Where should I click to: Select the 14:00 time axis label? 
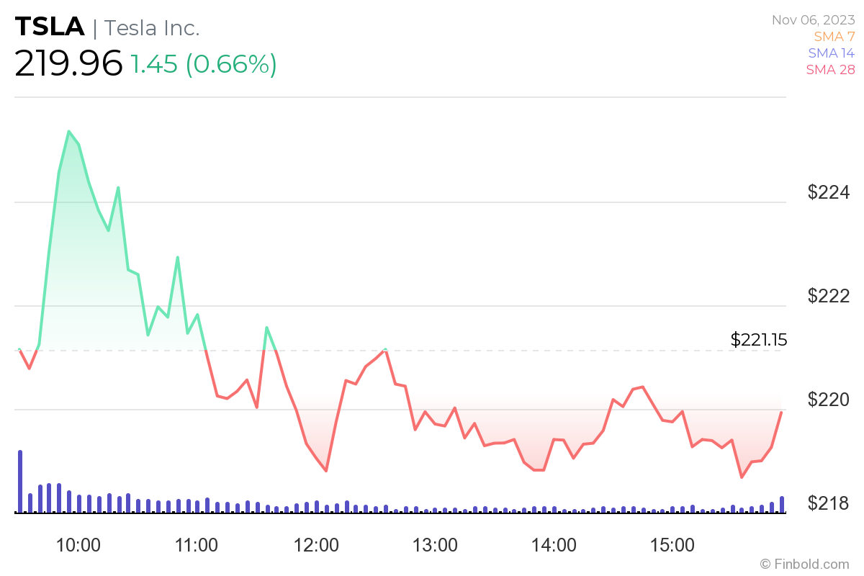pyautogui.click(x=554, y=544)
